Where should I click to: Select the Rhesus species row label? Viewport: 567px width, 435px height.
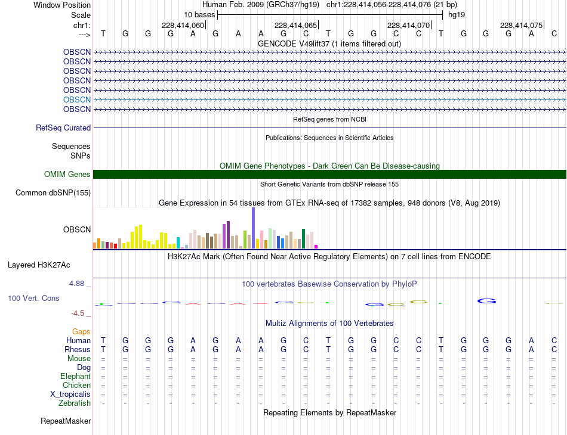click(78, 349)
